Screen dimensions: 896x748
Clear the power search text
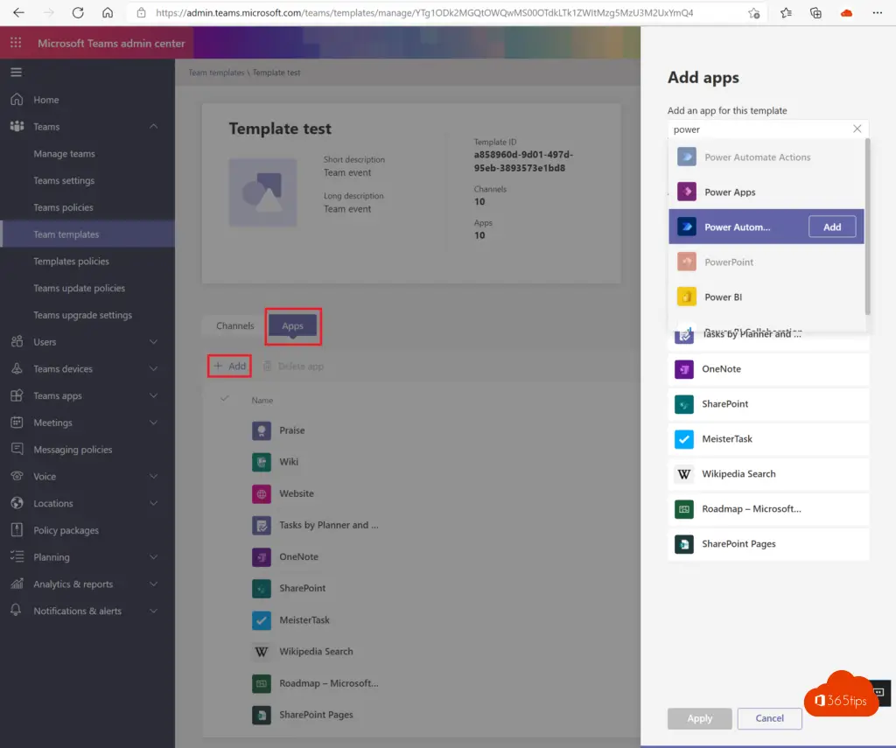[x=857, y=129]
